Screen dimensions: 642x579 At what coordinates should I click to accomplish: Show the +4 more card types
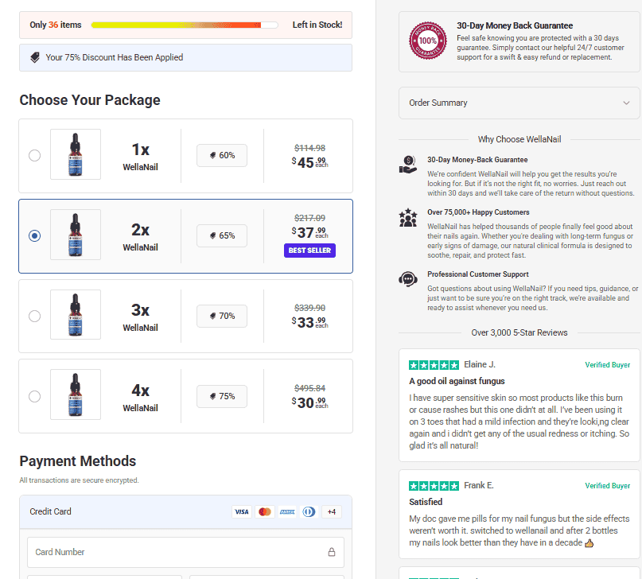[332, 511]
